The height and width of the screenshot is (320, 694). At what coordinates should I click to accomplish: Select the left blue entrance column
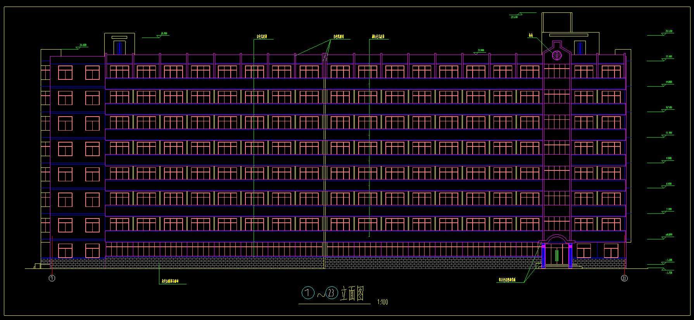click(544, 256)
